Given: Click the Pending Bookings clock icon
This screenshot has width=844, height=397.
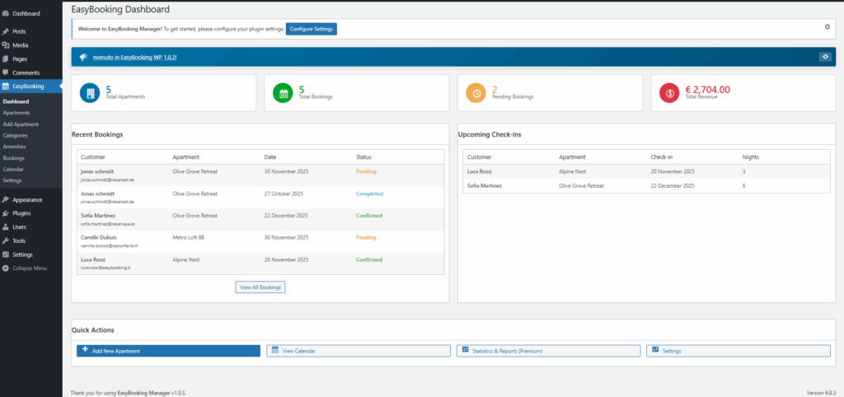Looking at the screenshot, I should click(x=476, y=94).
